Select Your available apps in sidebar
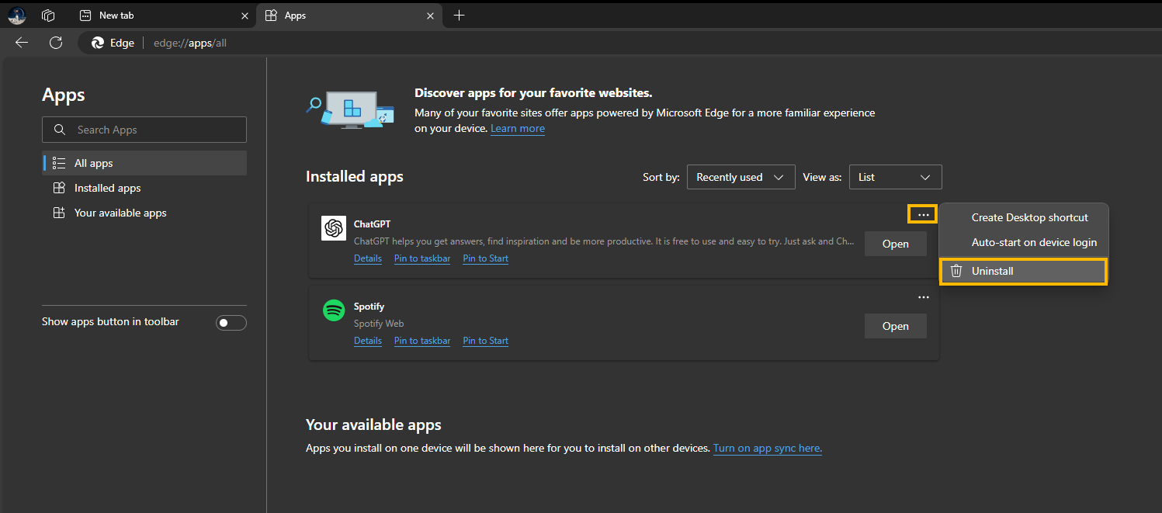Viewport: 1162px width, 513px height. [144, 213]
